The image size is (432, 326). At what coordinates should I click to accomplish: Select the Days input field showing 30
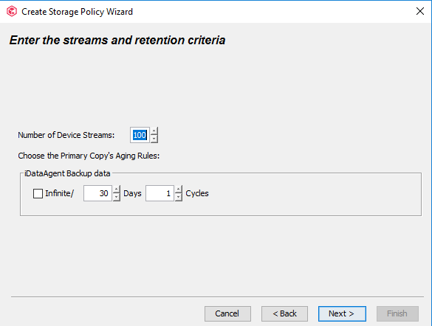[x=97, y=193]
